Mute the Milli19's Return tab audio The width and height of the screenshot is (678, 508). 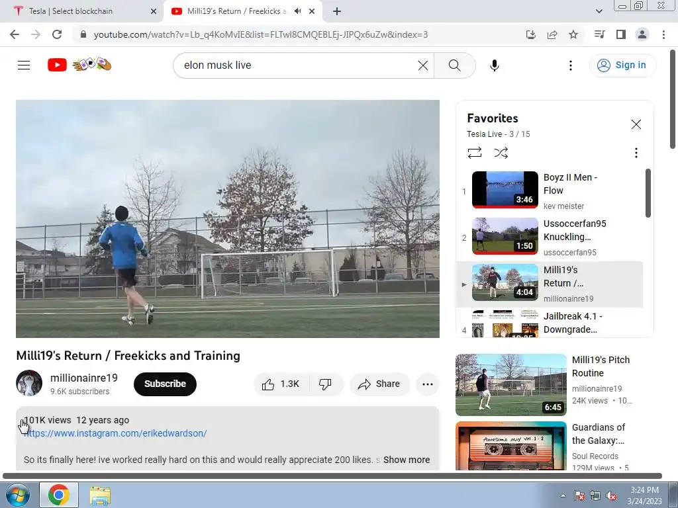[x=297, y=11]
